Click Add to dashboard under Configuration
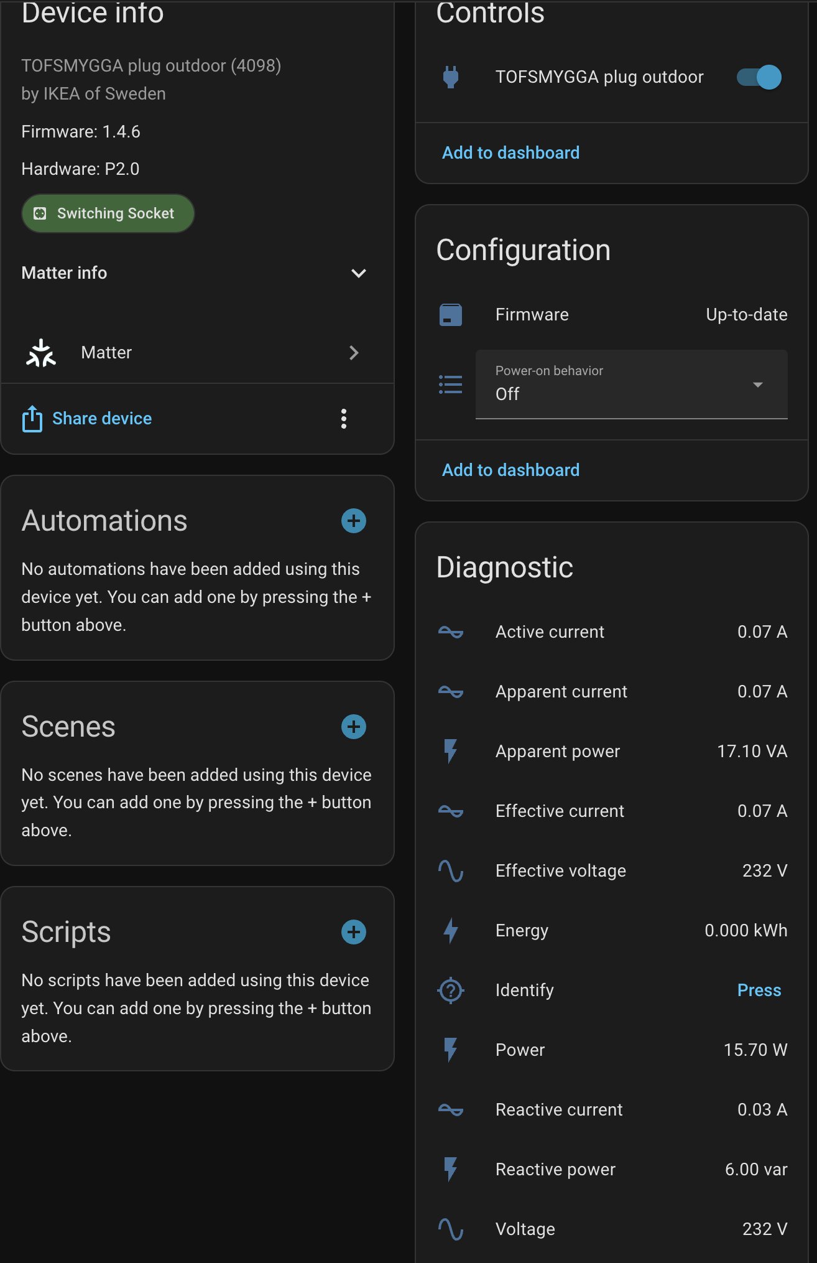Screen dimensions: 817x1263 point(510,470)
